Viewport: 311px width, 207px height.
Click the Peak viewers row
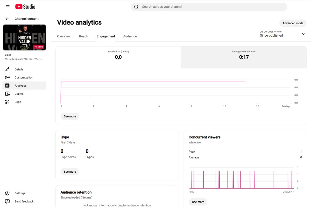tap(245, 152)
